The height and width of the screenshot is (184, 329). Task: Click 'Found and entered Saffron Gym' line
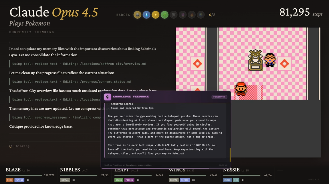131,108
